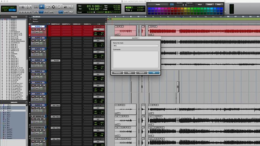Image resolution: width=260 pixels, height=146 pixels.
Task: Mute the AUDIO 1 track
Action: click(x=44, y=29)
